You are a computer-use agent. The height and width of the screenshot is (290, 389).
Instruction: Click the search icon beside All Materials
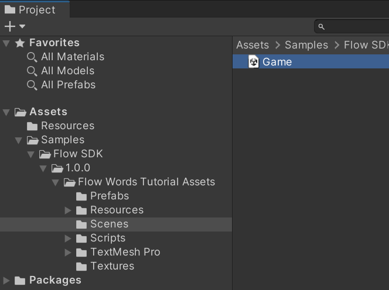[x=32, y=57]
